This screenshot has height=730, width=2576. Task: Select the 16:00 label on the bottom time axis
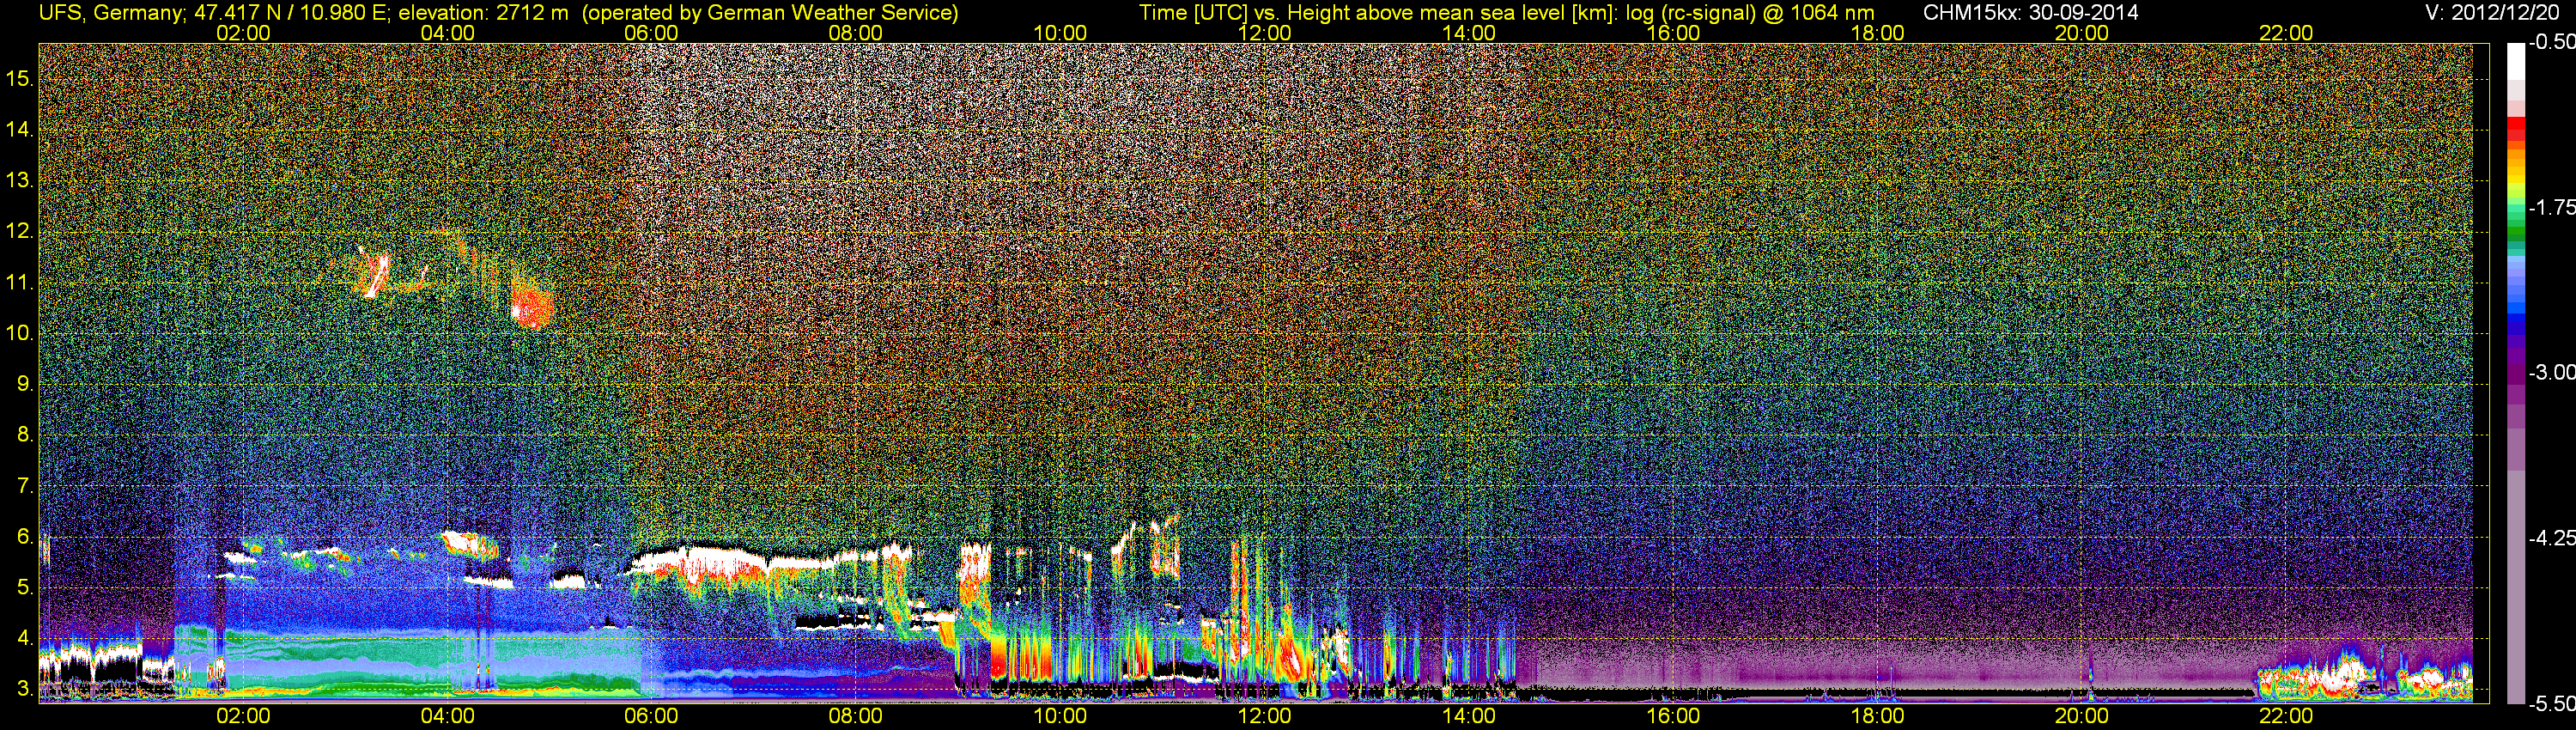pyautogui.click(x=1673, y=716)
